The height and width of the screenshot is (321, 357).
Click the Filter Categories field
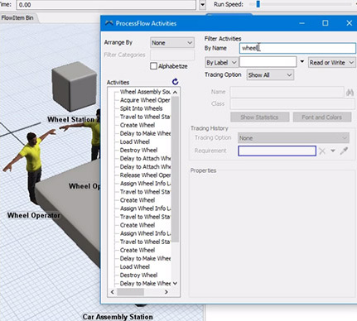point(172,55)
